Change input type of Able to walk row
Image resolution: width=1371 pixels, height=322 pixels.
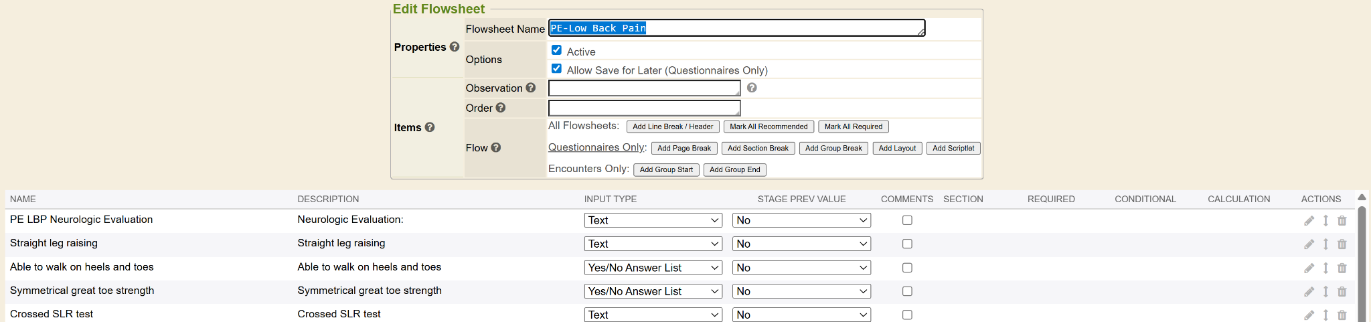653,268
